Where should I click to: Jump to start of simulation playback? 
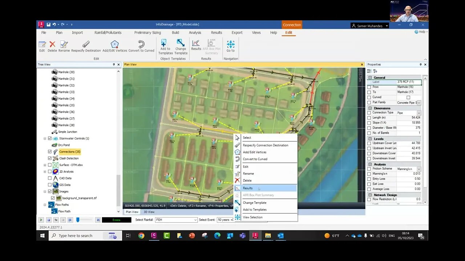pyautogui.click(x=70, y=220)
